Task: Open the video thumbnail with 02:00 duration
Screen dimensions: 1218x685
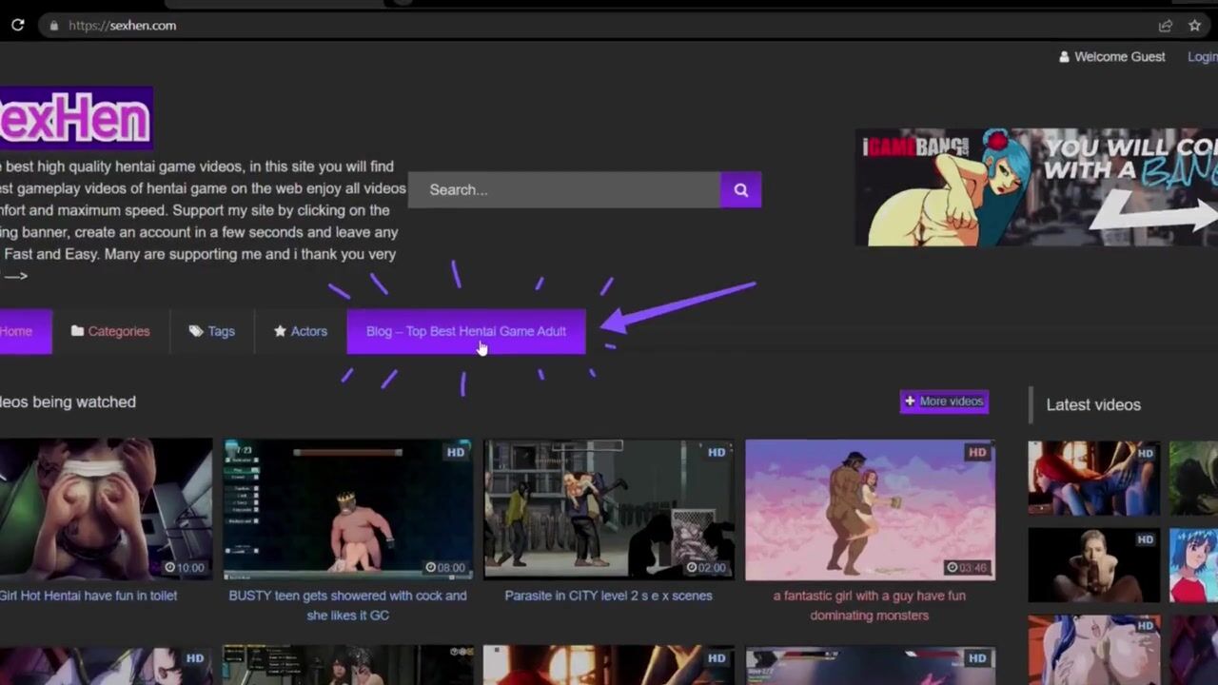Action: (x=608, y=510)
